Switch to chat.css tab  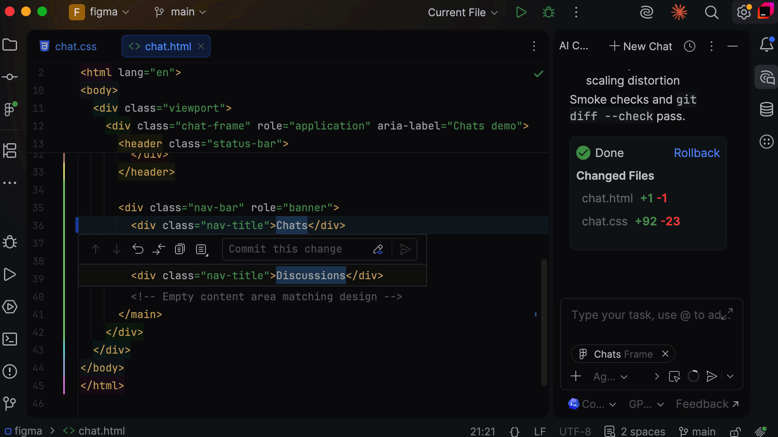(68, 47)
